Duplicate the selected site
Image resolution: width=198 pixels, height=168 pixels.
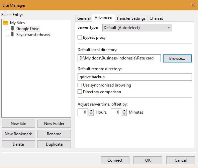54,144
